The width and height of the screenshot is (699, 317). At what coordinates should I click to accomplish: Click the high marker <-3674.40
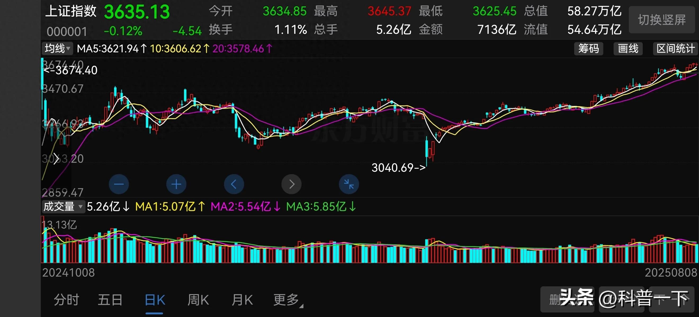[x=70, y=70]
